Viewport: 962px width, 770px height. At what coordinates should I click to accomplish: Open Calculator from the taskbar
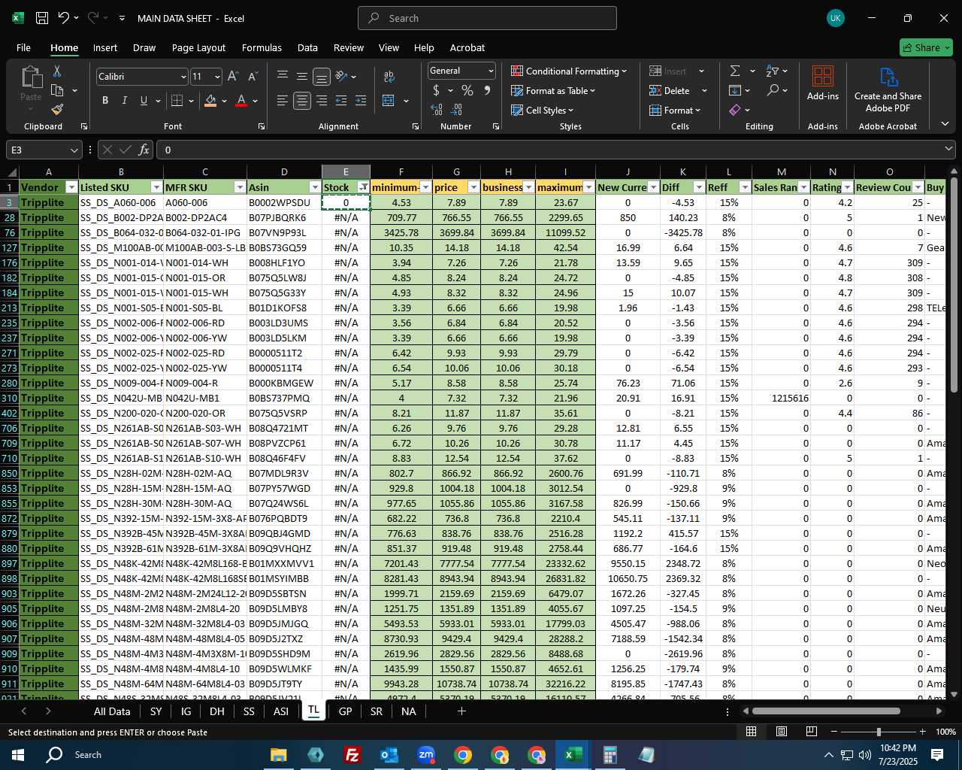coord(610,755)
